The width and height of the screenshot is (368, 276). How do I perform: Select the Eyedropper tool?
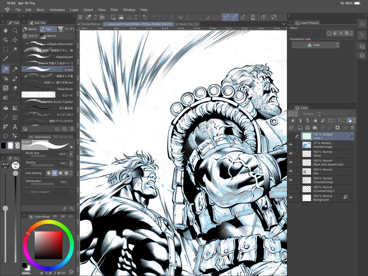[x=6, y=58]
